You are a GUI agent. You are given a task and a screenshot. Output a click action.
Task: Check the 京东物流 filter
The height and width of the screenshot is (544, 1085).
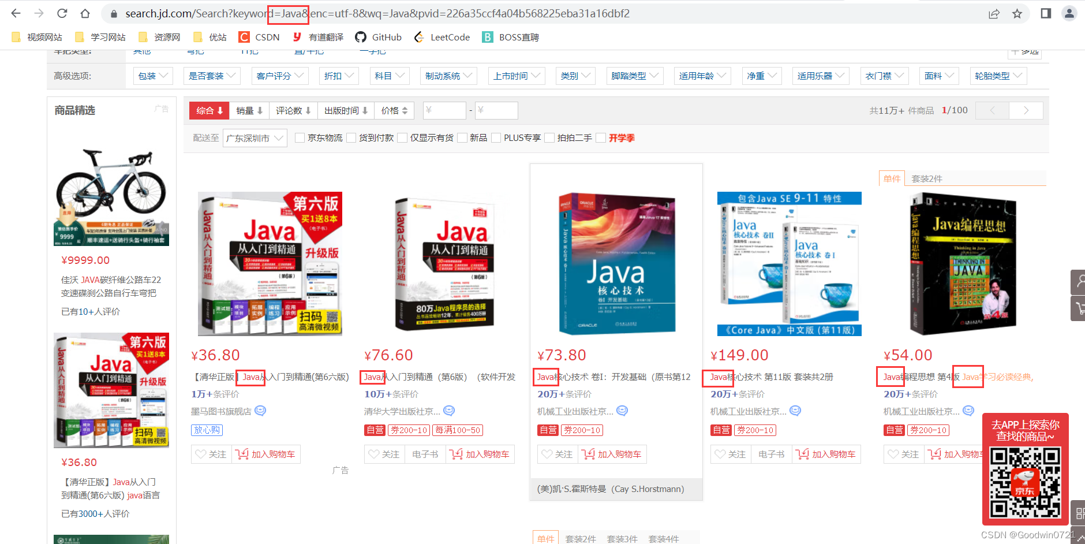tap(300, 138)
